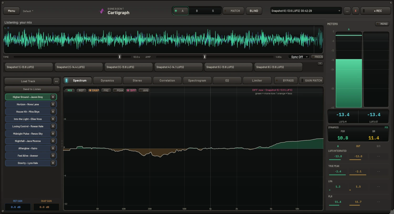The height and width of the screenshot is (214, 394).
Task: Toggle MIX spectrum display
Action: (70, 90)
